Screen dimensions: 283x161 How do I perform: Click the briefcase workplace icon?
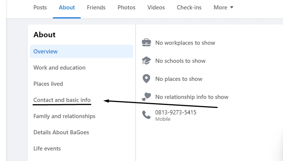pyautogui.click(x=146, y=43)
